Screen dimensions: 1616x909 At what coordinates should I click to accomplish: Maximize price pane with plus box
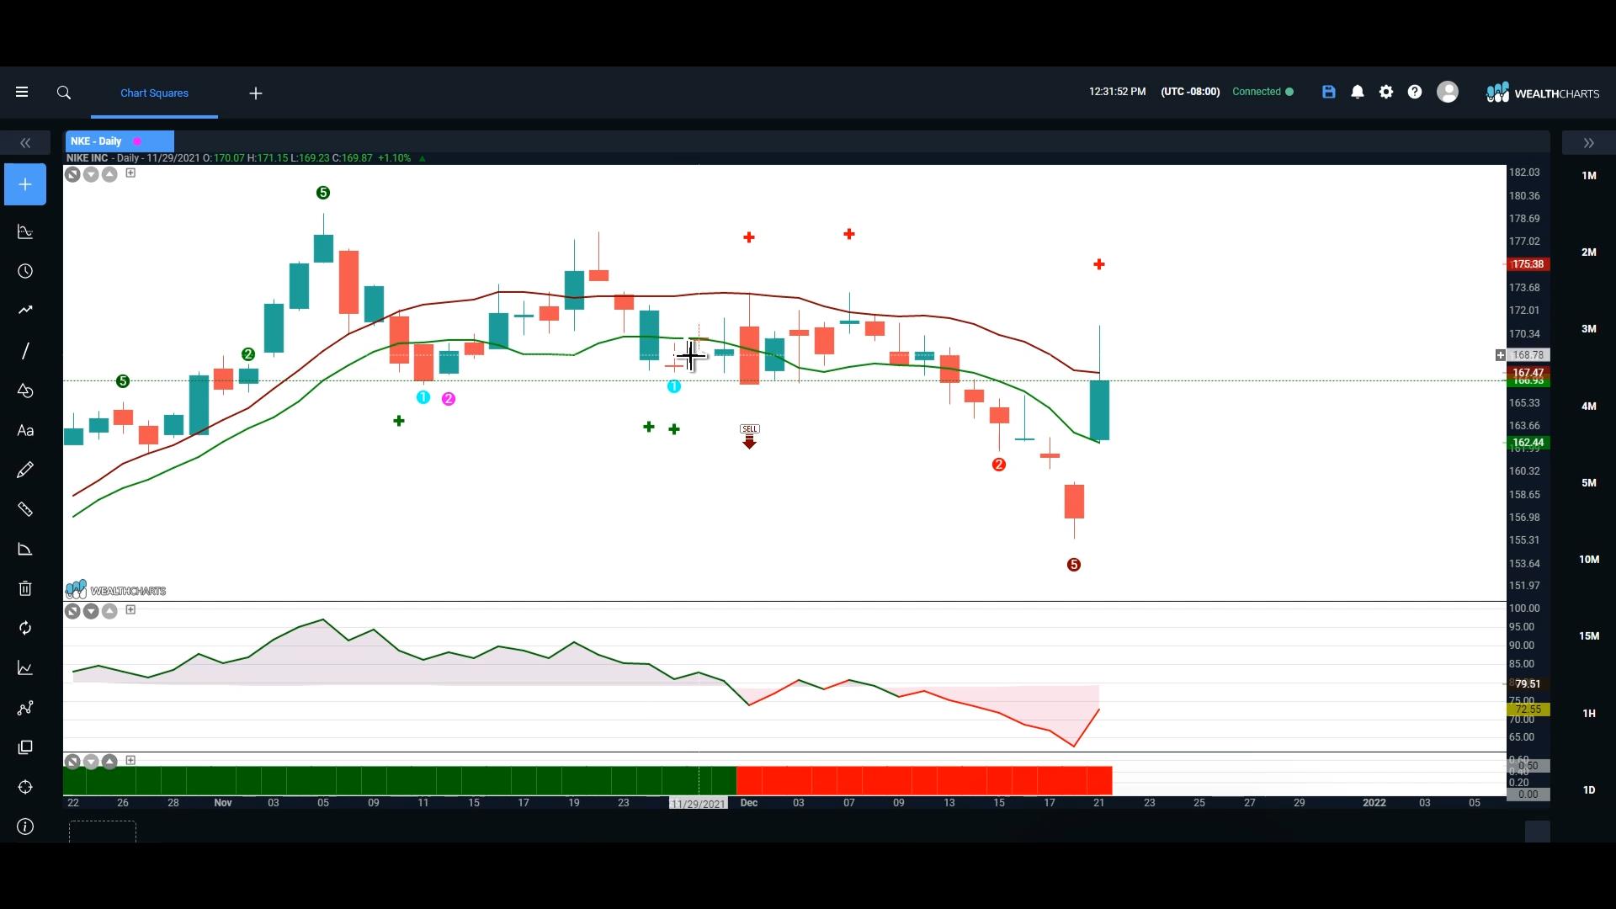[x=130, y=173]
